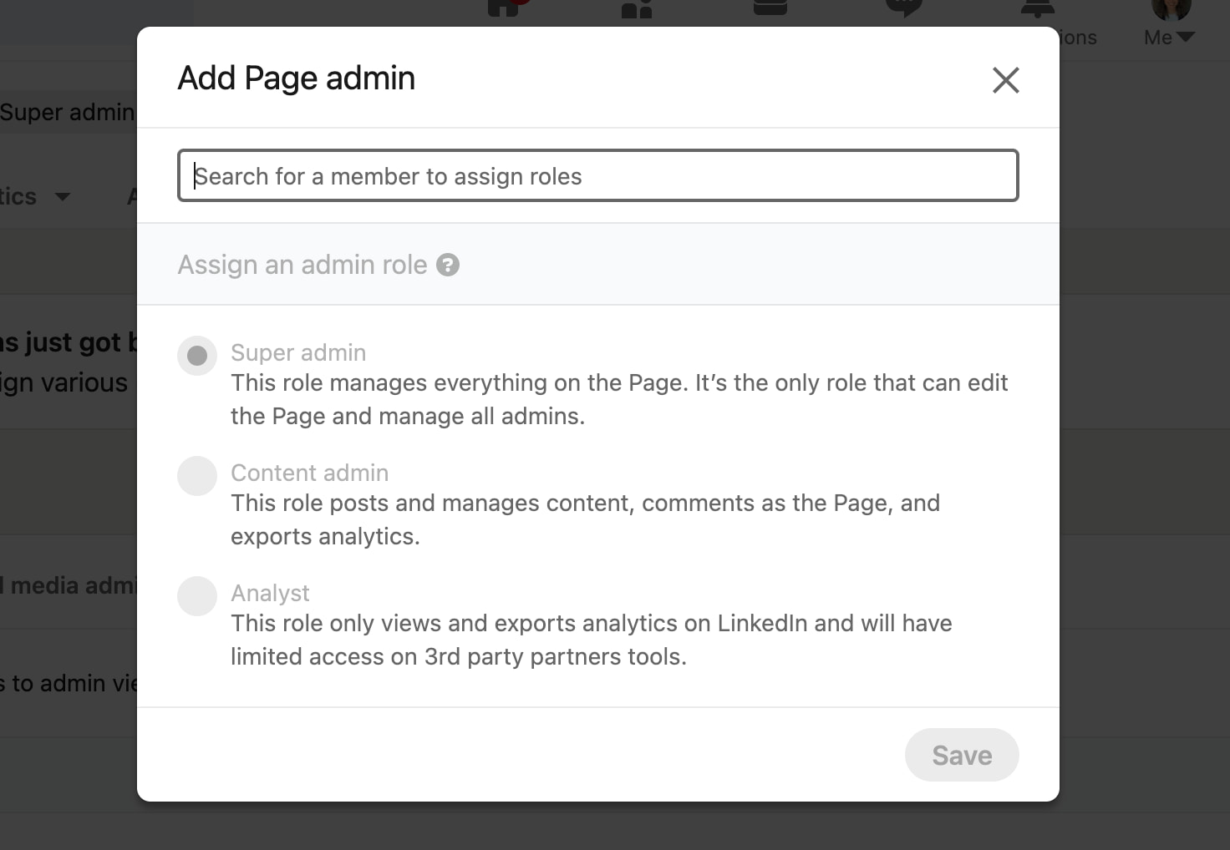The width and height of the screenshot is (1230, 850).
Task: Click the partially hidden media admin text
Action: click(69, 585)
